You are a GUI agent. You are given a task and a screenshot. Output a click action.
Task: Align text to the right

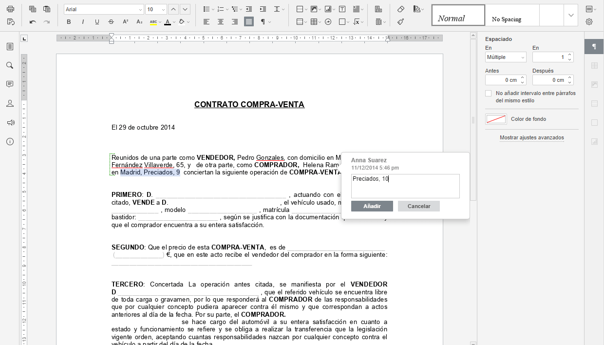click(235, 21)
